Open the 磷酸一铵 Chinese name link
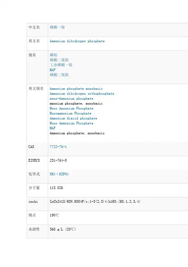The image size is (188, 267). [x=57, y=27]
